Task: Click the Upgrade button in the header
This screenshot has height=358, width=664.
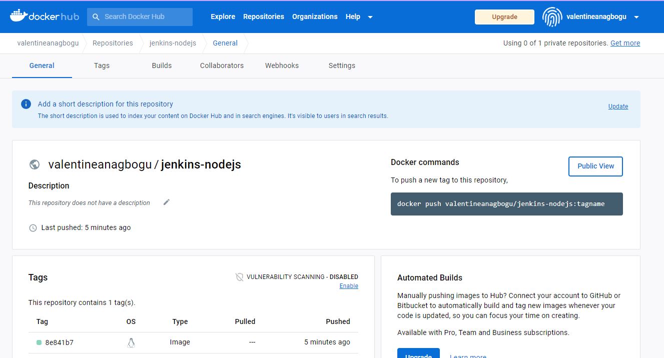Action: [x=504, y=16]
